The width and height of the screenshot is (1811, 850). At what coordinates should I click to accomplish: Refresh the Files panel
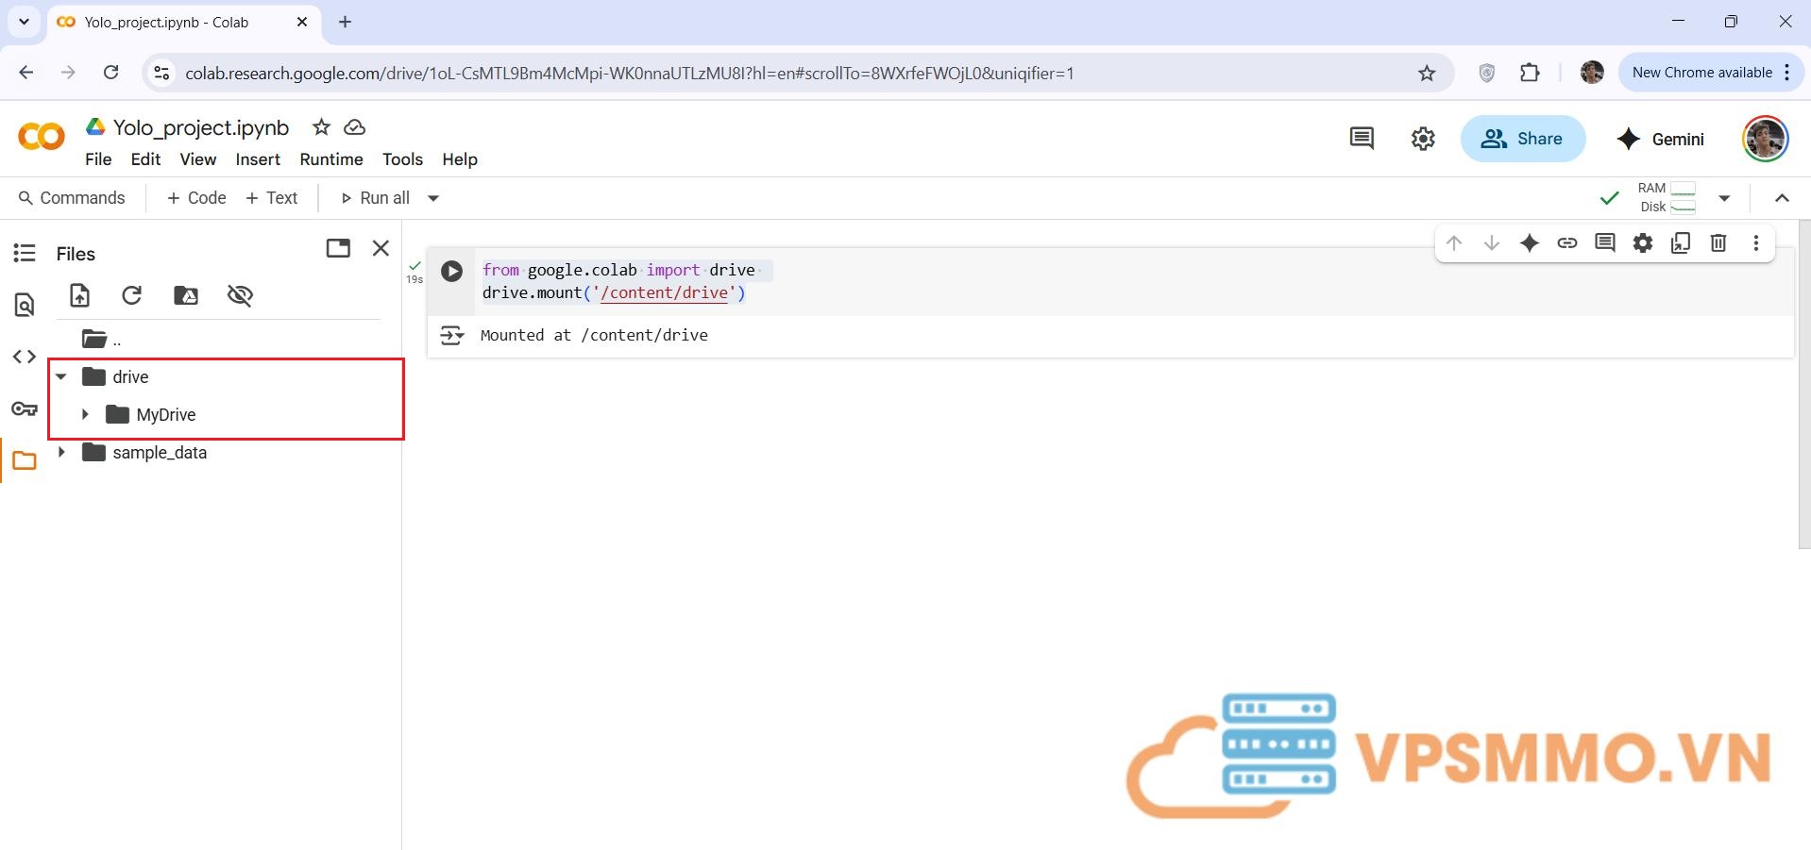pos(132,295)
